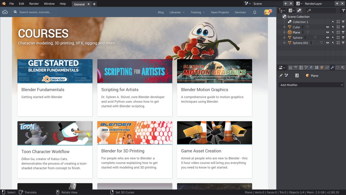Hide Cube using its eye icon
The height and width of the screenshot is (195, 346).
point(328,27)
